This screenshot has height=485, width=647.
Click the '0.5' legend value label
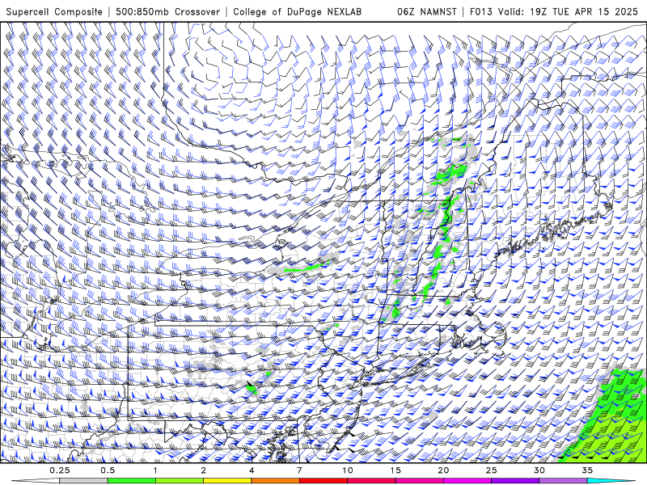click(x=108, y=470)
